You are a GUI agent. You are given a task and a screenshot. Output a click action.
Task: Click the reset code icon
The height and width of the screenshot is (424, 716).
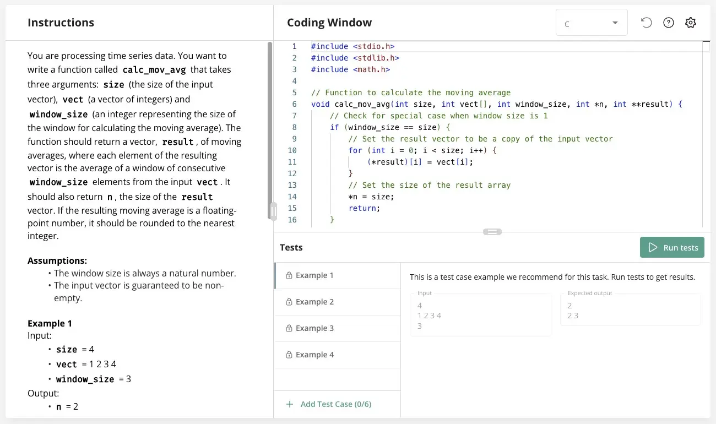tap(646, 22)
